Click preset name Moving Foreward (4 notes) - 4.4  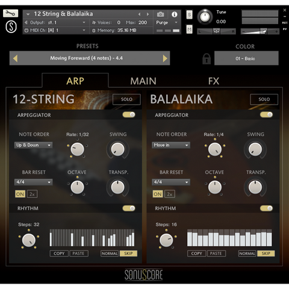pyautogui.click(x=86, y=58)
